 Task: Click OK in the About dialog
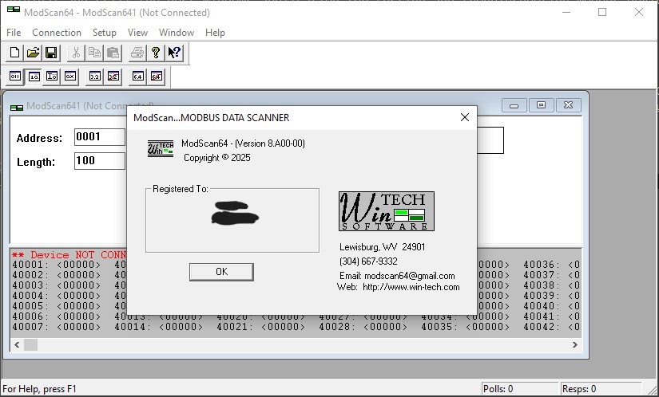[221, 272]
